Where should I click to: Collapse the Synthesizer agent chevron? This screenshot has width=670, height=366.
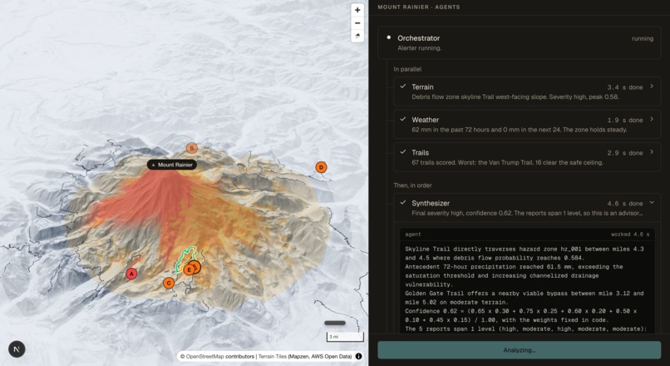(x=652, y=203)
